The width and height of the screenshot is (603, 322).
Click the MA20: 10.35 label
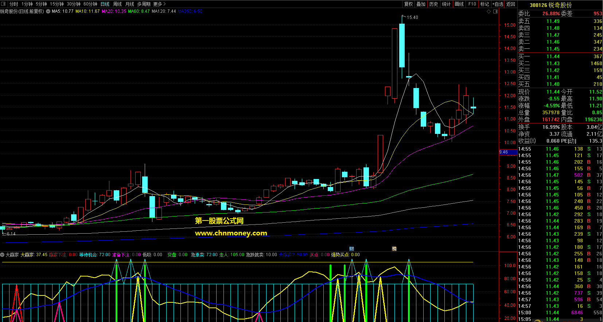pyautogui.click(x=114, y=11)
